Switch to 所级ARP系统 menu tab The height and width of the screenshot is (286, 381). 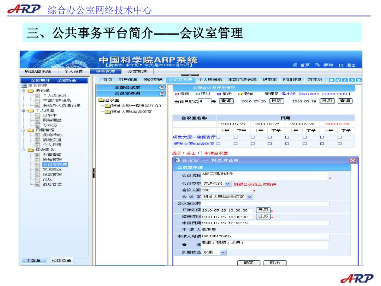38,71
